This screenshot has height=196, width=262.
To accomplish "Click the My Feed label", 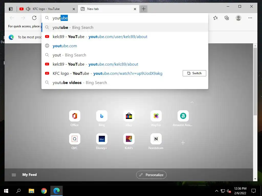I will [29, 175].
